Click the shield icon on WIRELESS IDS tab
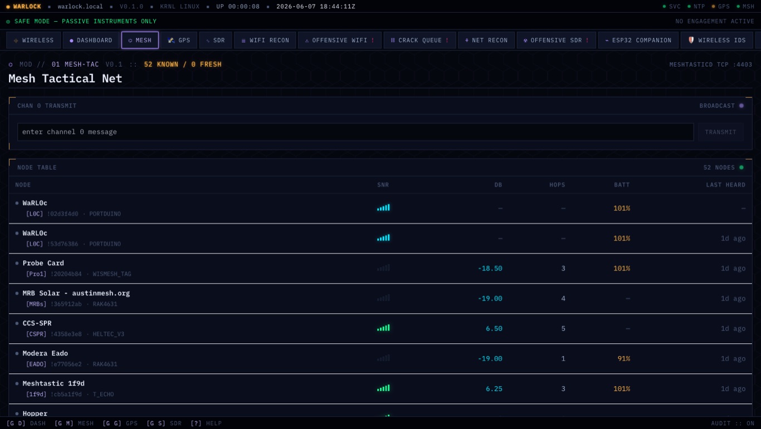Image resolution: width=761 pixels, height=429 pixels. coord(691,40)
